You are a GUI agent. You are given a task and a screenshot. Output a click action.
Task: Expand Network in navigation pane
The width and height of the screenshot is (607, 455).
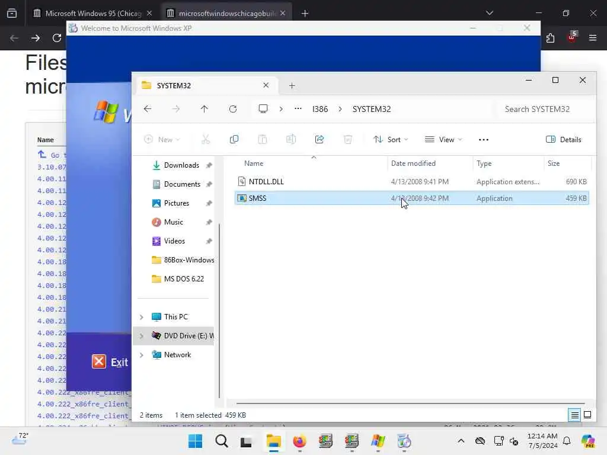tap(142, 355)
